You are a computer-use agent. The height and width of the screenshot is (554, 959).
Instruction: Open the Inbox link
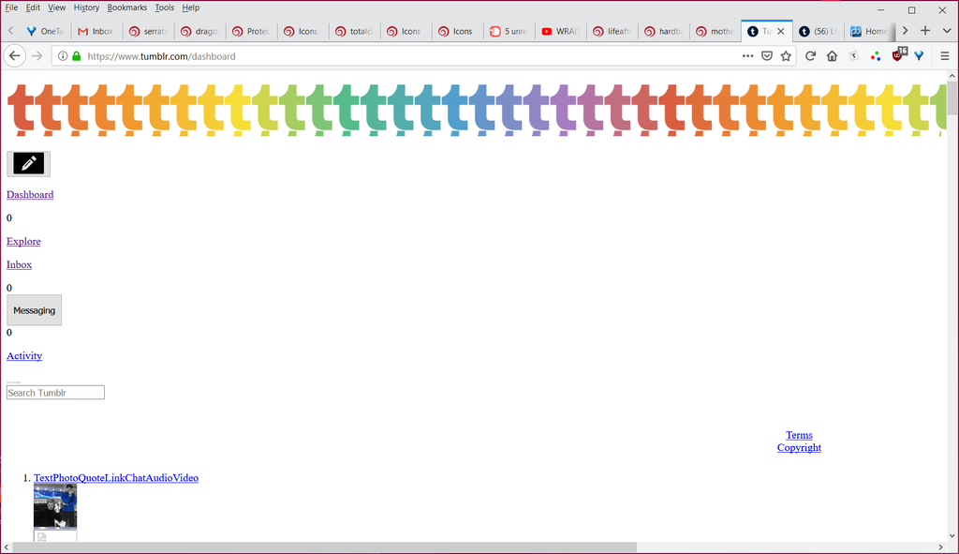point(19,264)
